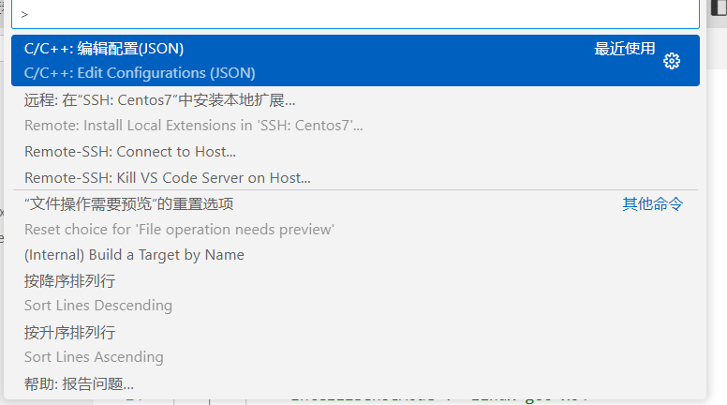The width and height of the screenshot is (727, 405).
Task: Click the 其他命令 other-commands label
Action: tap(653, 203)
